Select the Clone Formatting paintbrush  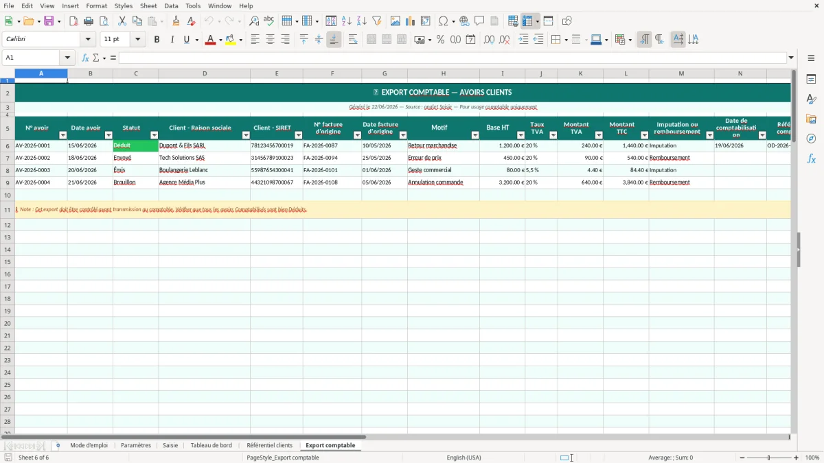[176, 21]
